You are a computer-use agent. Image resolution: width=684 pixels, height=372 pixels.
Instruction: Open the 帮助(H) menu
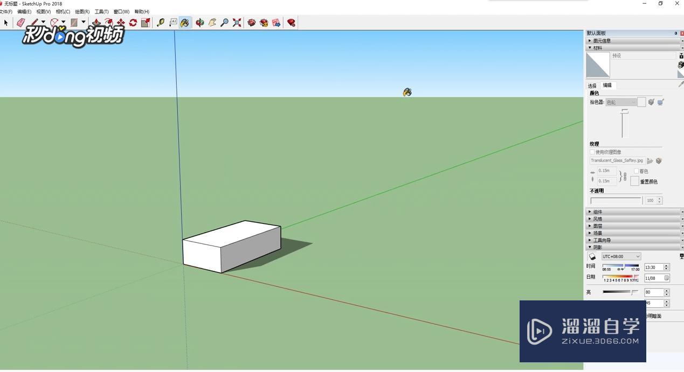point(142,11)
